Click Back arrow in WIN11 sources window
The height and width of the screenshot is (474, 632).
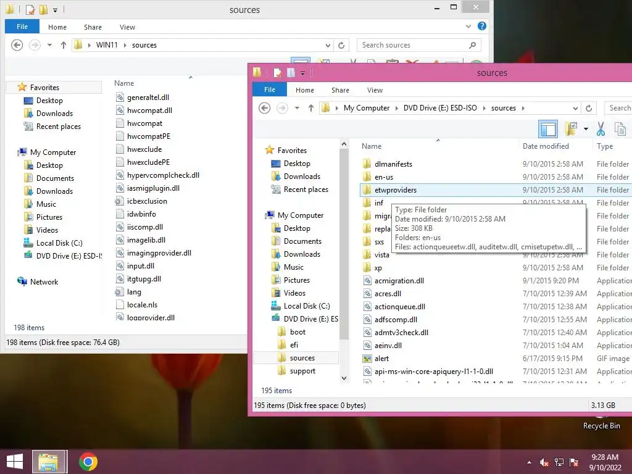pyautogui.click(x=17, y=44)
